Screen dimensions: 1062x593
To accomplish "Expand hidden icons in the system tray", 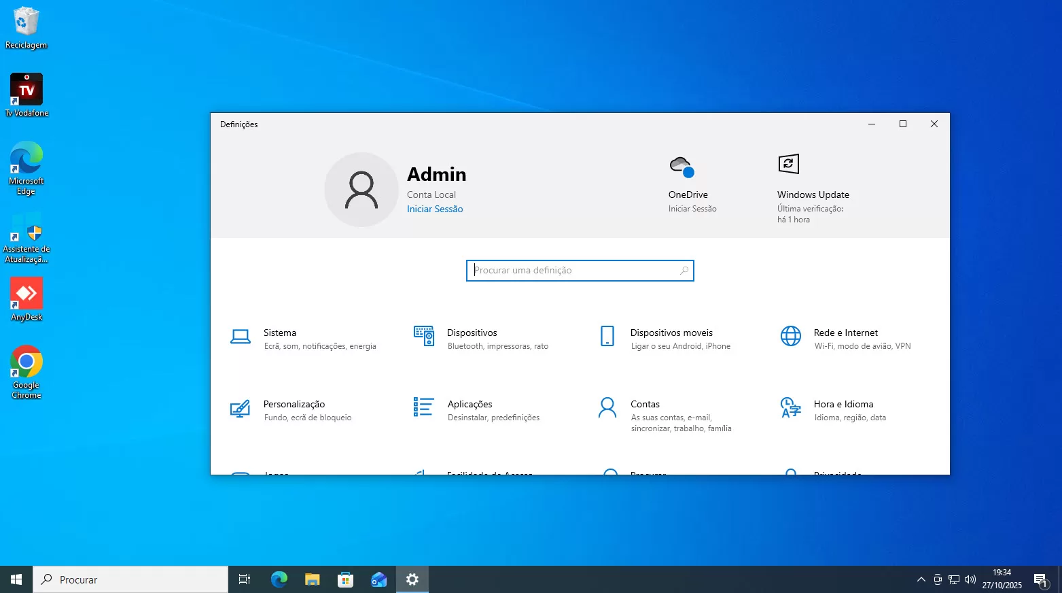I will (x=921, y=579).
